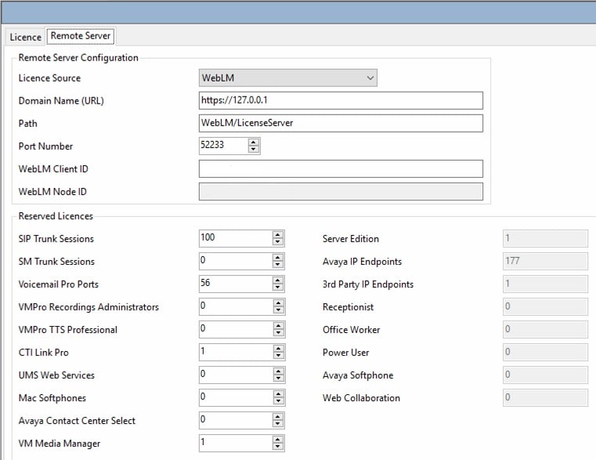The width and height of the screenshot is (596, 460).
Task: Click the Licence Source label
Action: [x=49, y=78]
